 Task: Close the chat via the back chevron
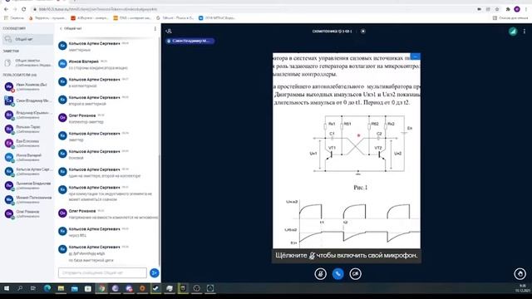(x=61, y=29)
